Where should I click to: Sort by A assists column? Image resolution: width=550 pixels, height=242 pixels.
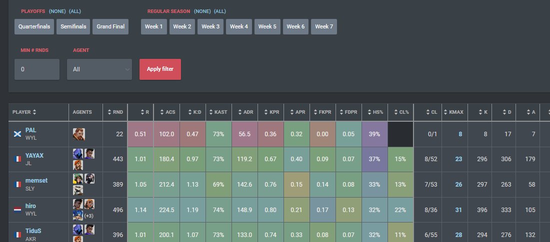(x=527, y=112)
